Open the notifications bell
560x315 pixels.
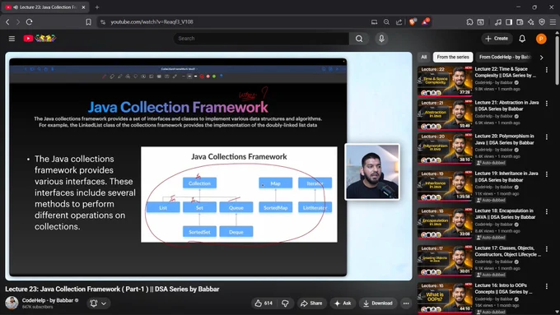(522, 39)
